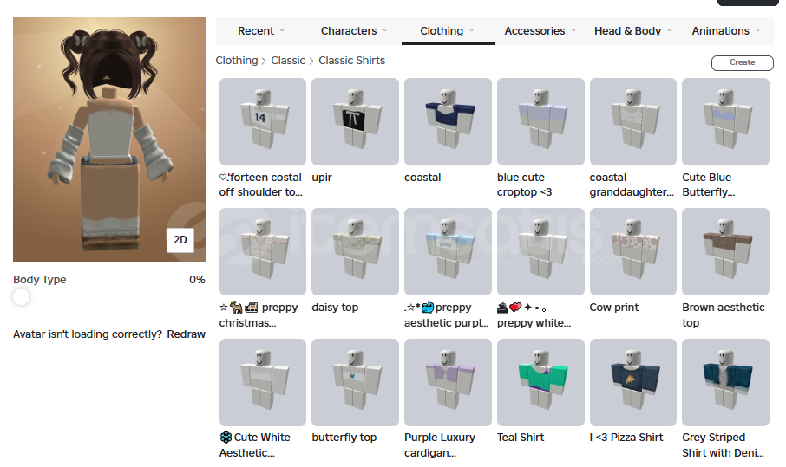Toggle the 2D avatar view button
This screenshot has width=786, height=467.
(180, 240)
